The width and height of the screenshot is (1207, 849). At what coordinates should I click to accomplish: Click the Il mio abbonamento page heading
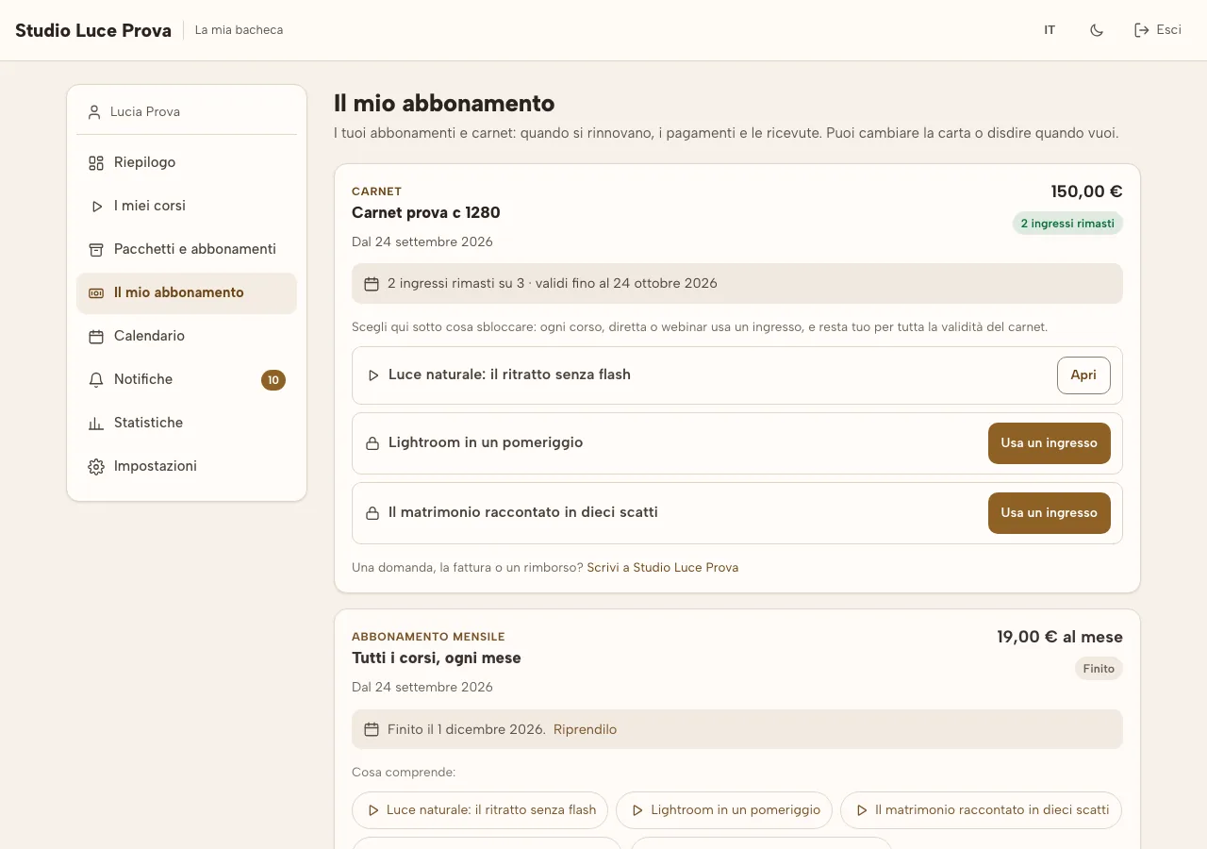(444, 103)
